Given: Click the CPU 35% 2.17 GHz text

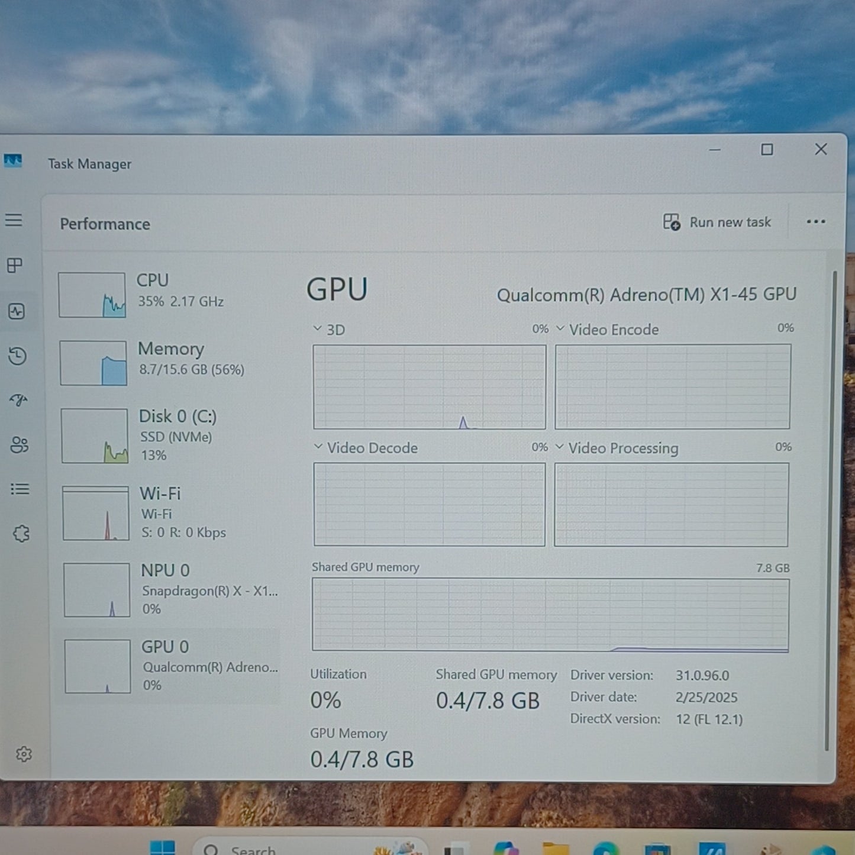Looking at the screenshot, I should point(180,301).
